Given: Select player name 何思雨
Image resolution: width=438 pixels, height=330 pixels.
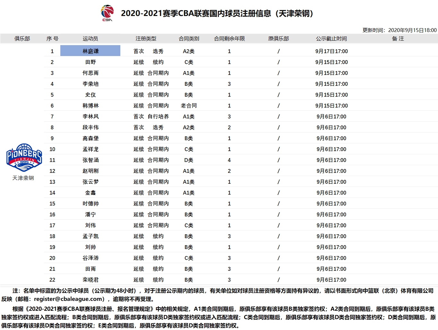Looking at the screenshot, I should 90,73.
